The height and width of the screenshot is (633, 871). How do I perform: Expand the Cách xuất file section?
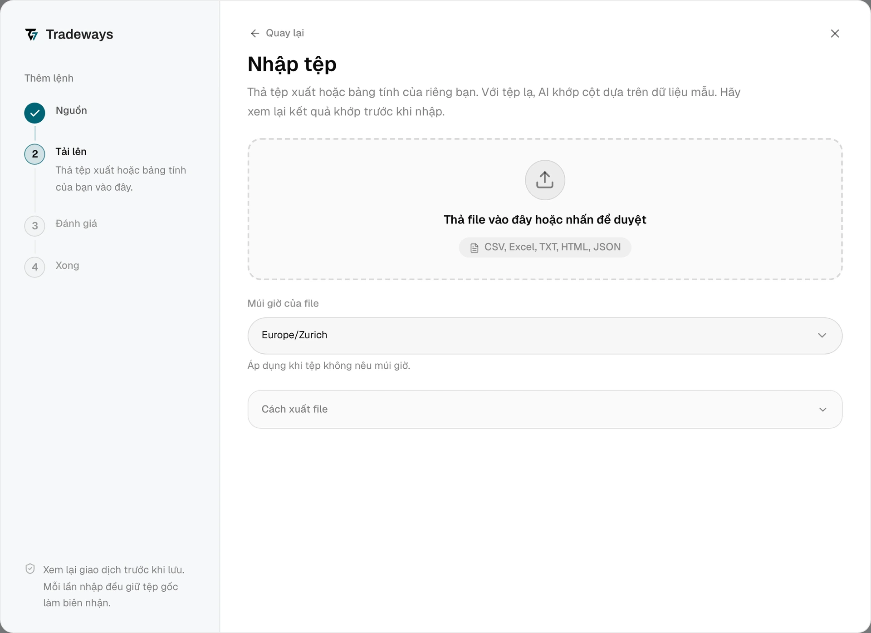(x=545, y=409)
